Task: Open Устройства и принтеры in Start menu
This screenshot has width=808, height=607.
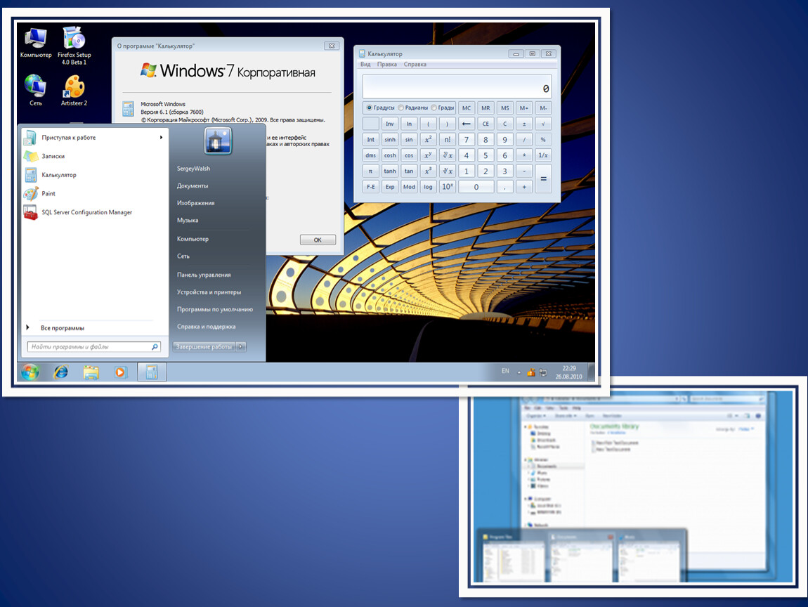Action: [209, 292]
